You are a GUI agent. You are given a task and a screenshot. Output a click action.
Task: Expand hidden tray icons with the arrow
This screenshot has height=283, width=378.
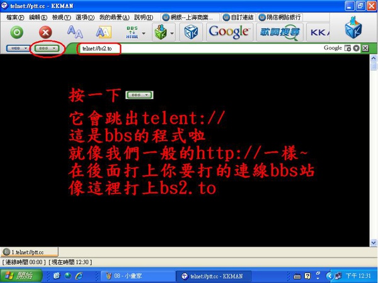[329, 276]
